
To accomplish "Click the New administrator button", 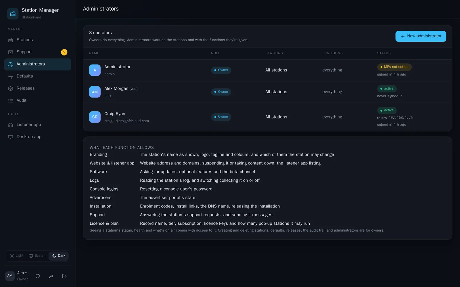I will tap(421, 36).
